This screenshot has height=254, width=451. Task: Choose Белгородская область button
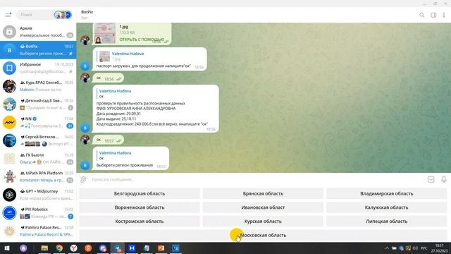point(140,193)
